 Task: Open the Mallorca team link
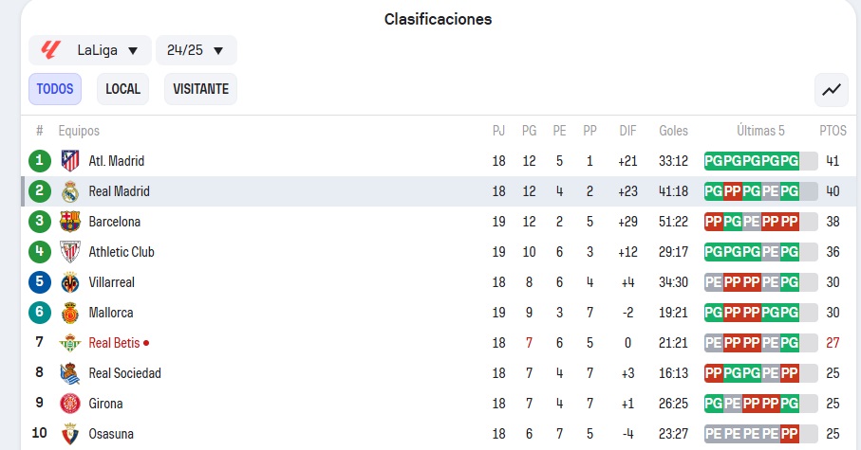point(111,313)
